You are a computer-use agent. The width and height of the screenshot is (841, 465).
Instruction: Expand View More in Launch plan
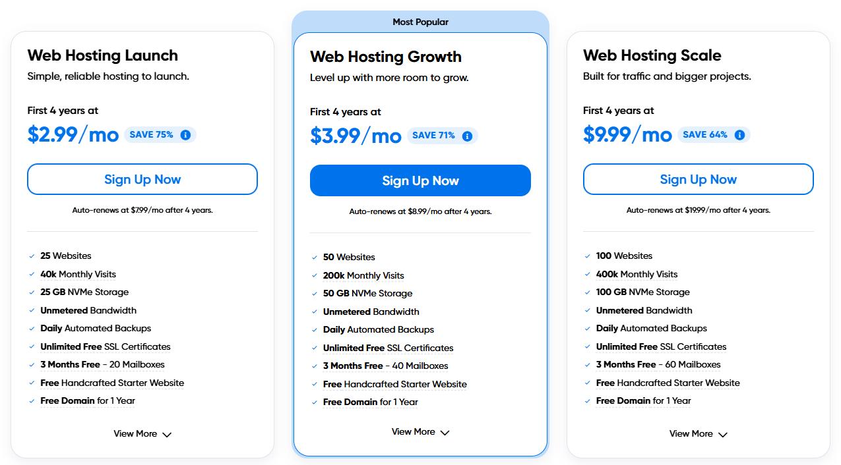pos(142,434)
